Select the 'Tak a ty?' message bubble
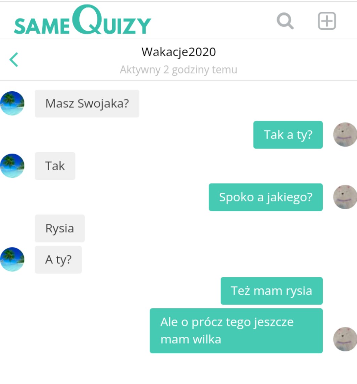 pyautogui.click(x=288, y=135)
